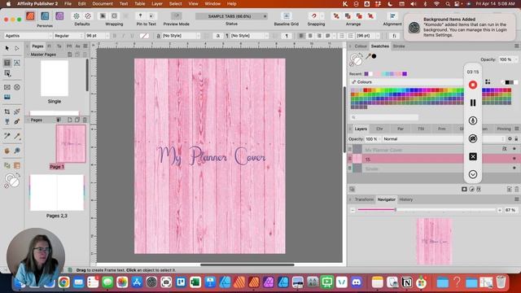Cancel recording with X button

coord(473,156)
